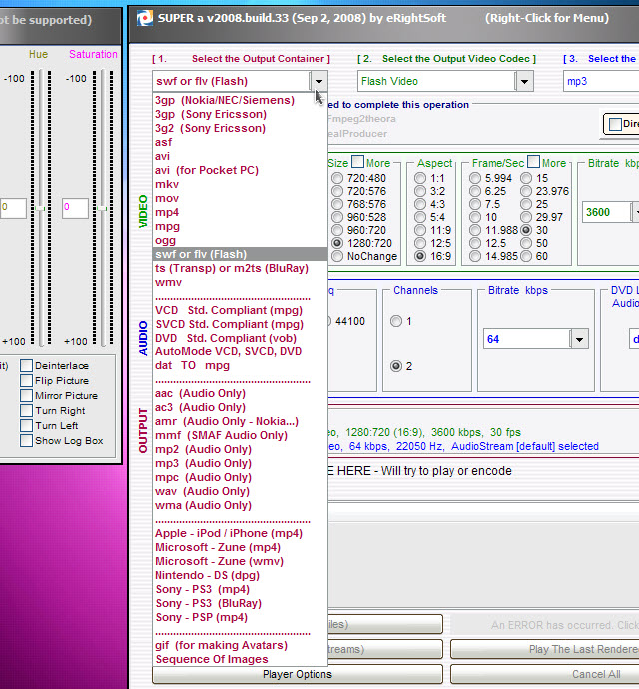Set frame rate to 23.976

point(526,191)
